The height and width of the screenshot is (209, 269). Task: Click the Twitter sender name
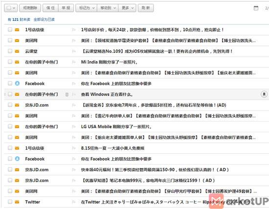click(32, 202)
